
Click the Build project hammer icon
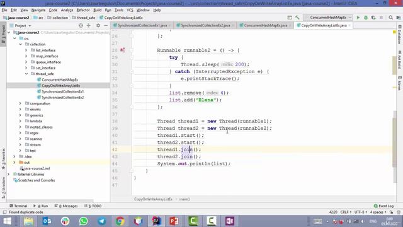(x=297, y=18)
